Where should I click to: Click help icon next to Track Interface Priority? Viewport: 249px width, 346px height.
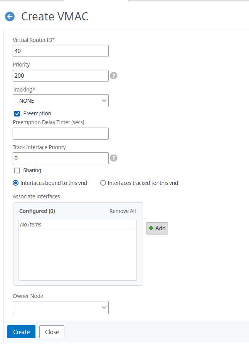click(x=113, y=158)
